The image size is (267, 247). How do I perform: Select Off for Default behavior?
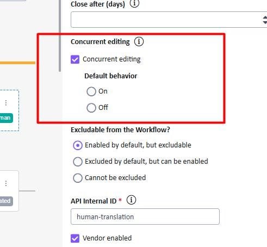pos(91,108)
